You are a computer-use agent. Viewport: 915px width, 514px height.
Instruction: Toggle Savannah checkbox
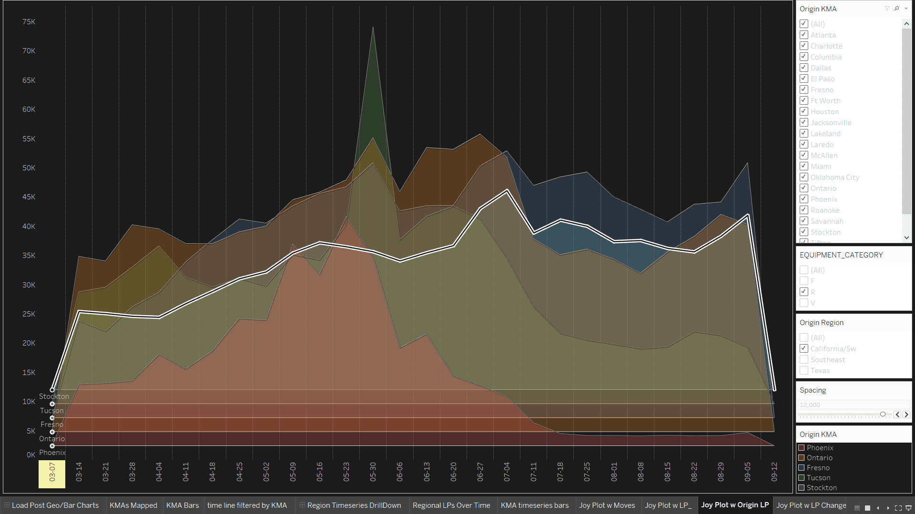(804, 221)
